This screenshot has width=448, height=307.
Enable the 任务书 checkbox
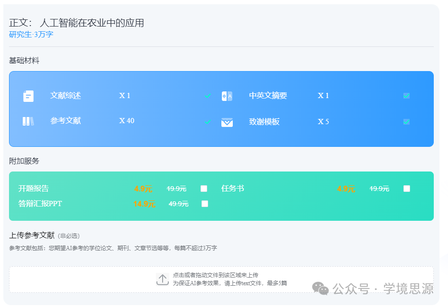406,188
